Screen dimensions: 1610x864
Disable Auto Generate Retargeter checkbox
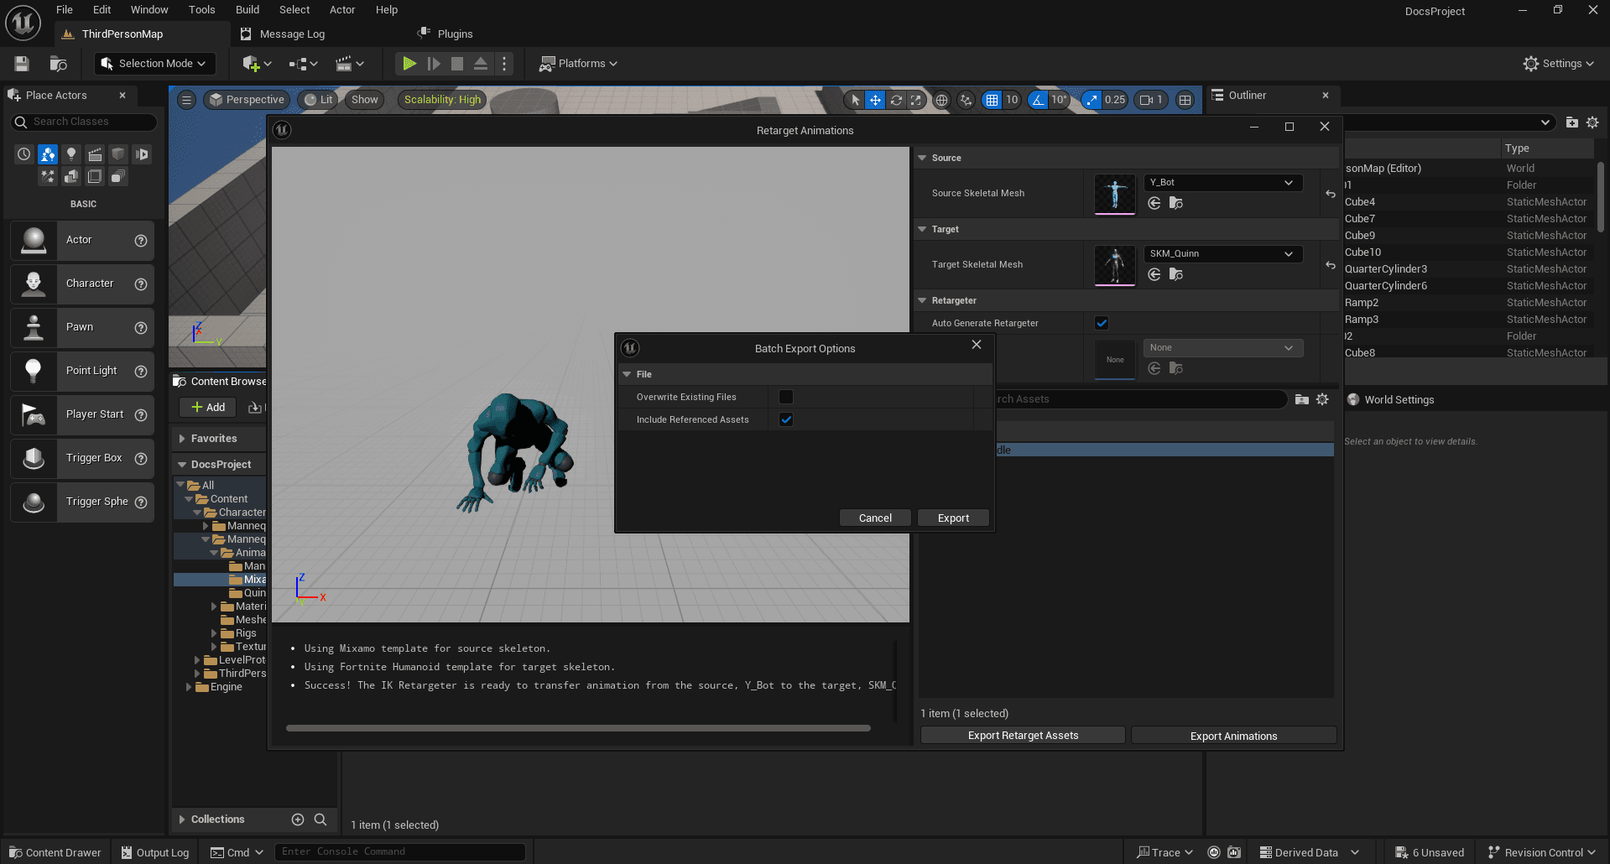(x=1102, y=323)
